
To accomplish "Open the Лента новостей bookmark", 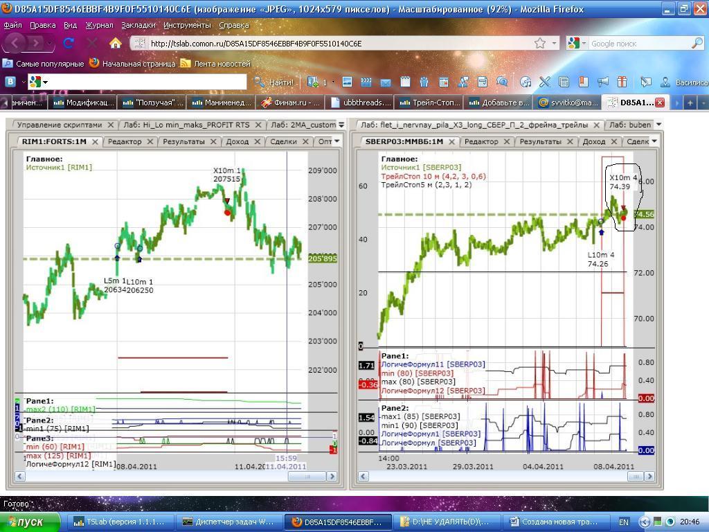I will [x=216, y=63].
